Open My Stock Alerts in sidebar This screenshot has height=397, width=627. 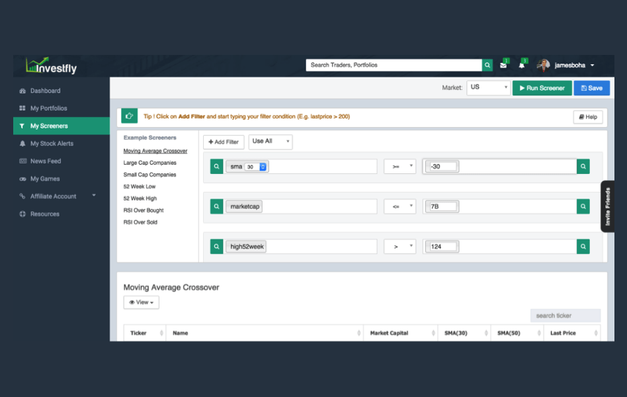pyautogui.click(x=52, y=144)
